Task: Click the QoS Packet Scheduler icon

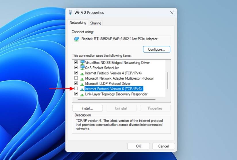Action: (82, 68)
